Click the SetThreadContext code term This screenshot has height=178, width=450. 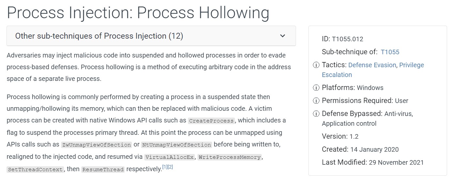[x=35, y=170]
